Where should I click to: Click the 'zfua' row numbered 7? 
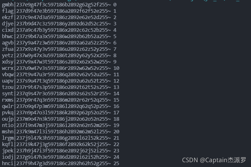[x=59, y=49]
